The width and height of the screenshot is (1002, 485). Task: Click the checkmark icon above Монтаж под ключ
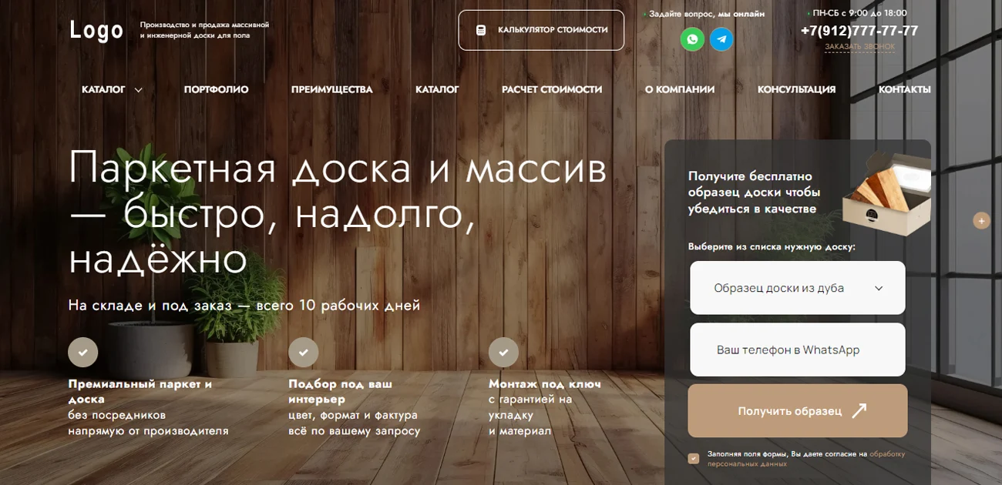pyautogui.click(x=503, y=352)
